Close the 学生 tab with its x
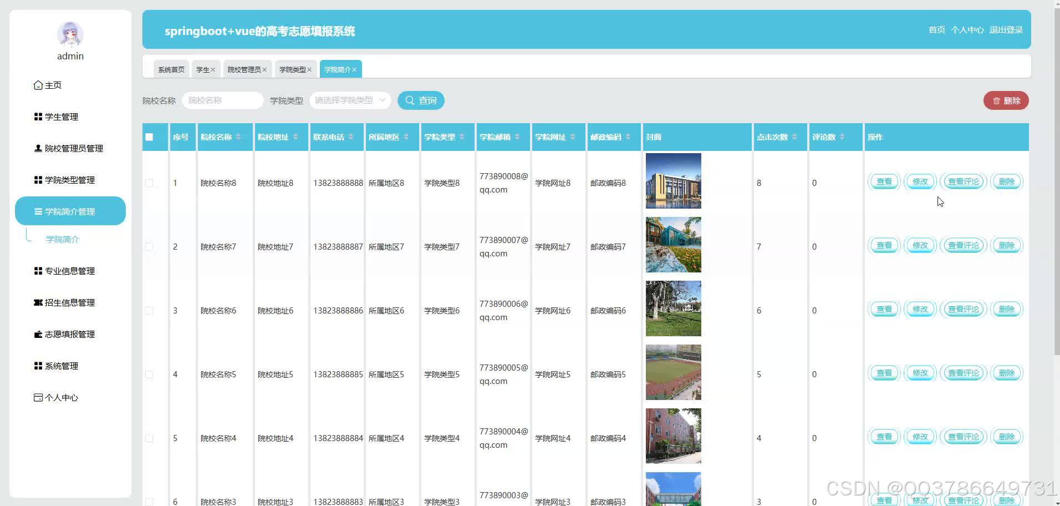Viewport: 1060px width, 506px height. click(213, 70)
